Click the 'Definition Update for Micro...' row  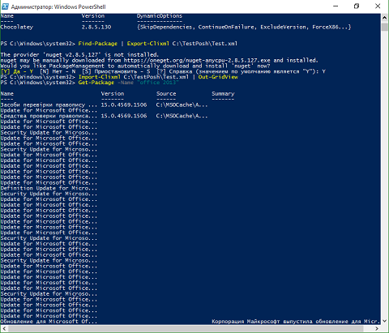point(49,188)
